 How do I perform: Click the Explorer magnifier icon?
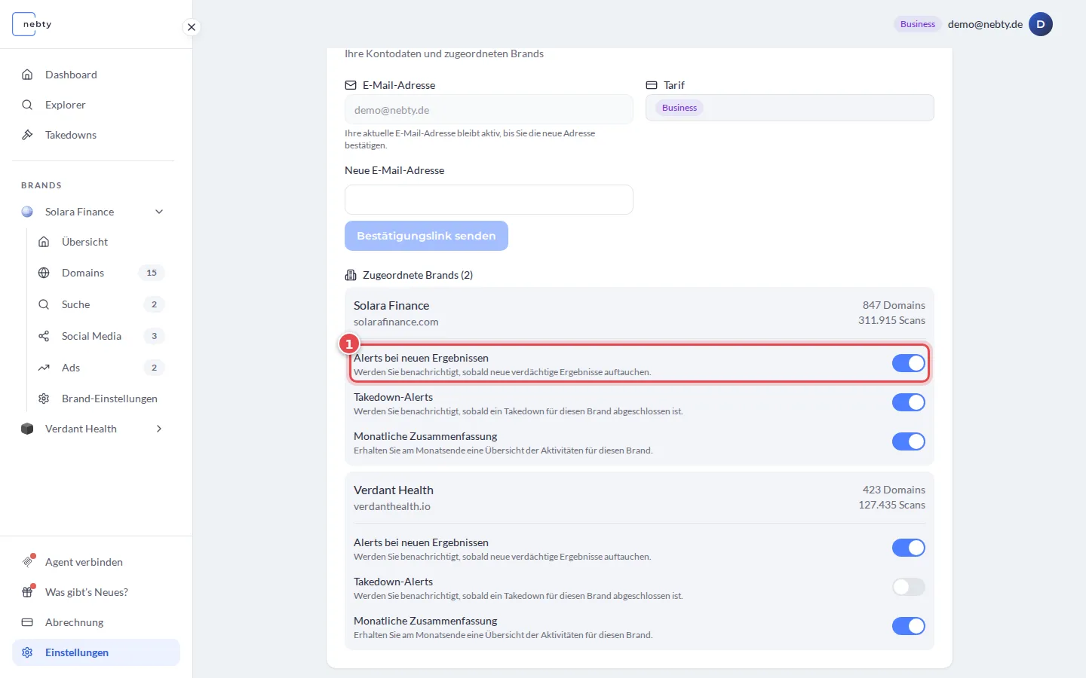27,105
